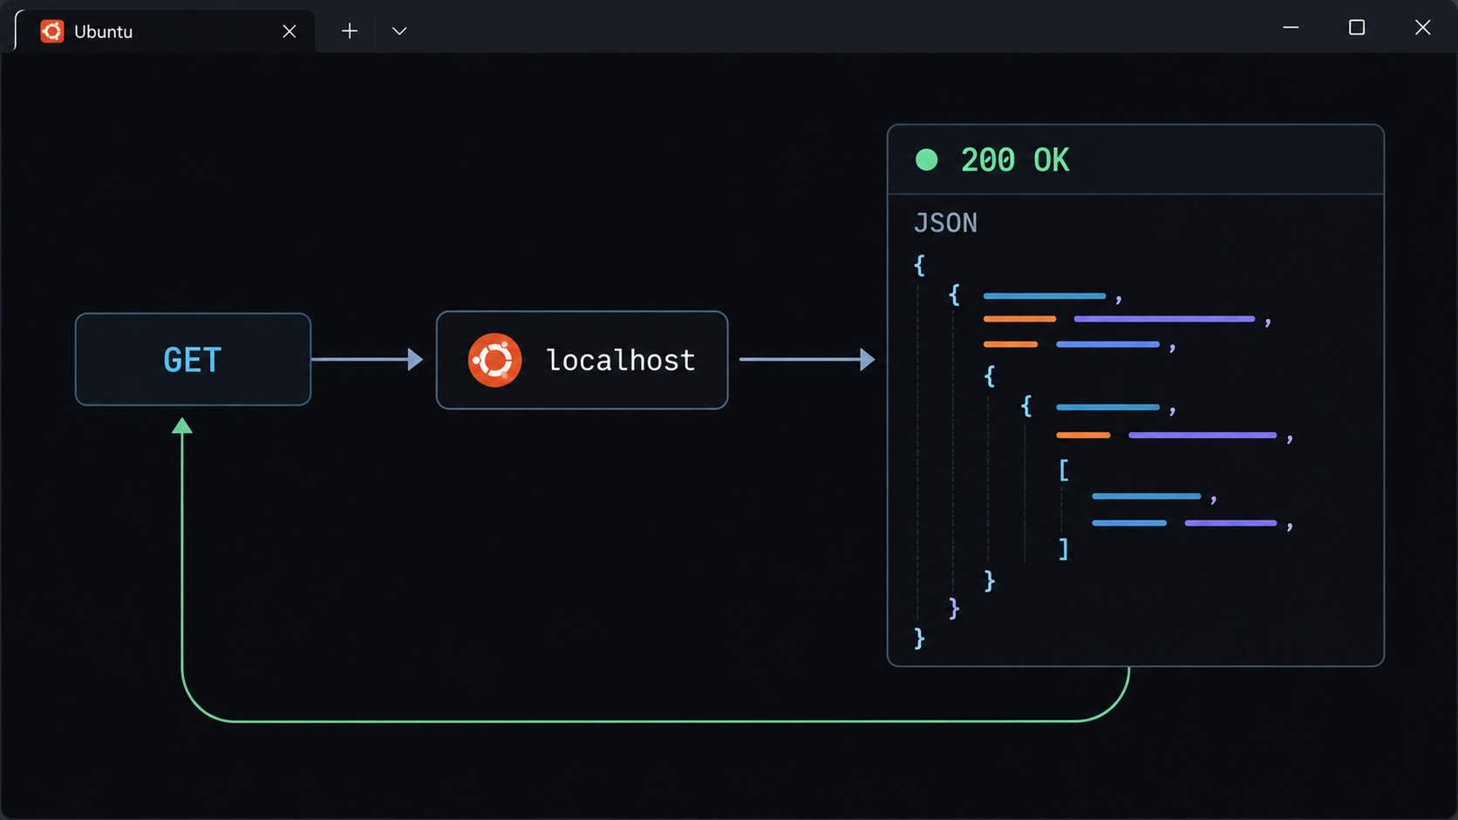The image size is (1458, 820).
Task: Minimize the terminal window
Action: 1291,28
